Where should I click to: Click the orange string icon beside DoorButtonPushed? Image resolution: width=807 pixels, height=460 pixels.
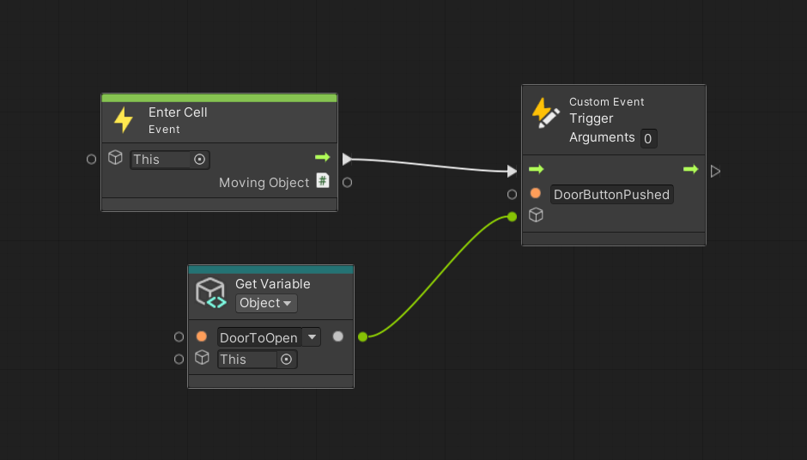(535, 194)
